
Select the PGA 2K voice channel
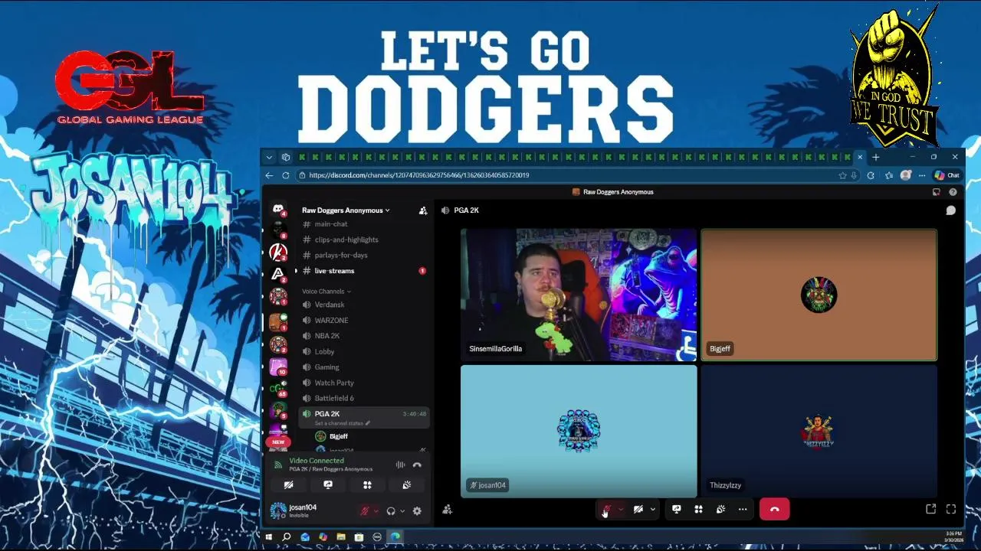point(363,417)
